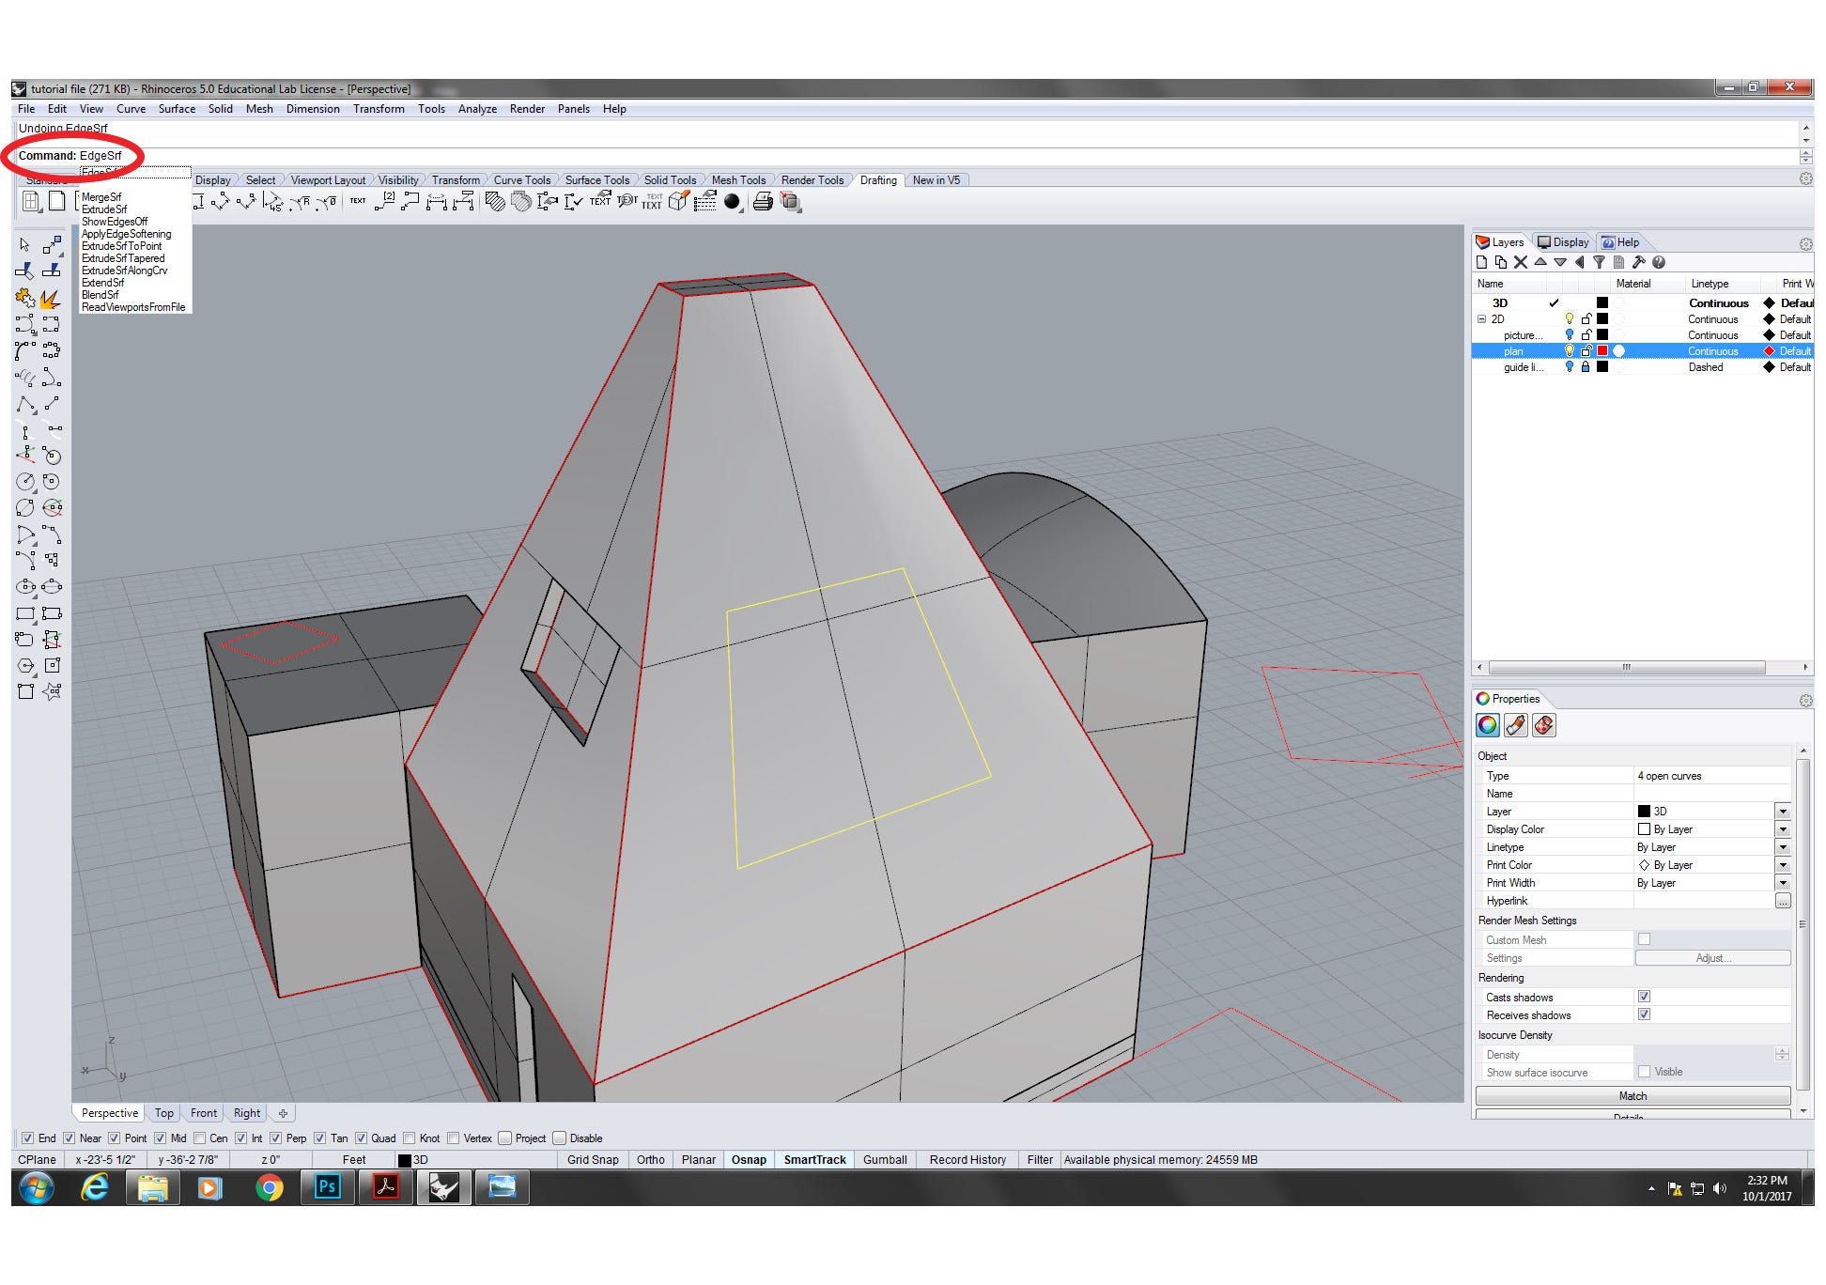1826x1285 pixels.
Task: Click the radius dimension R icon
Action: point(300,201)
